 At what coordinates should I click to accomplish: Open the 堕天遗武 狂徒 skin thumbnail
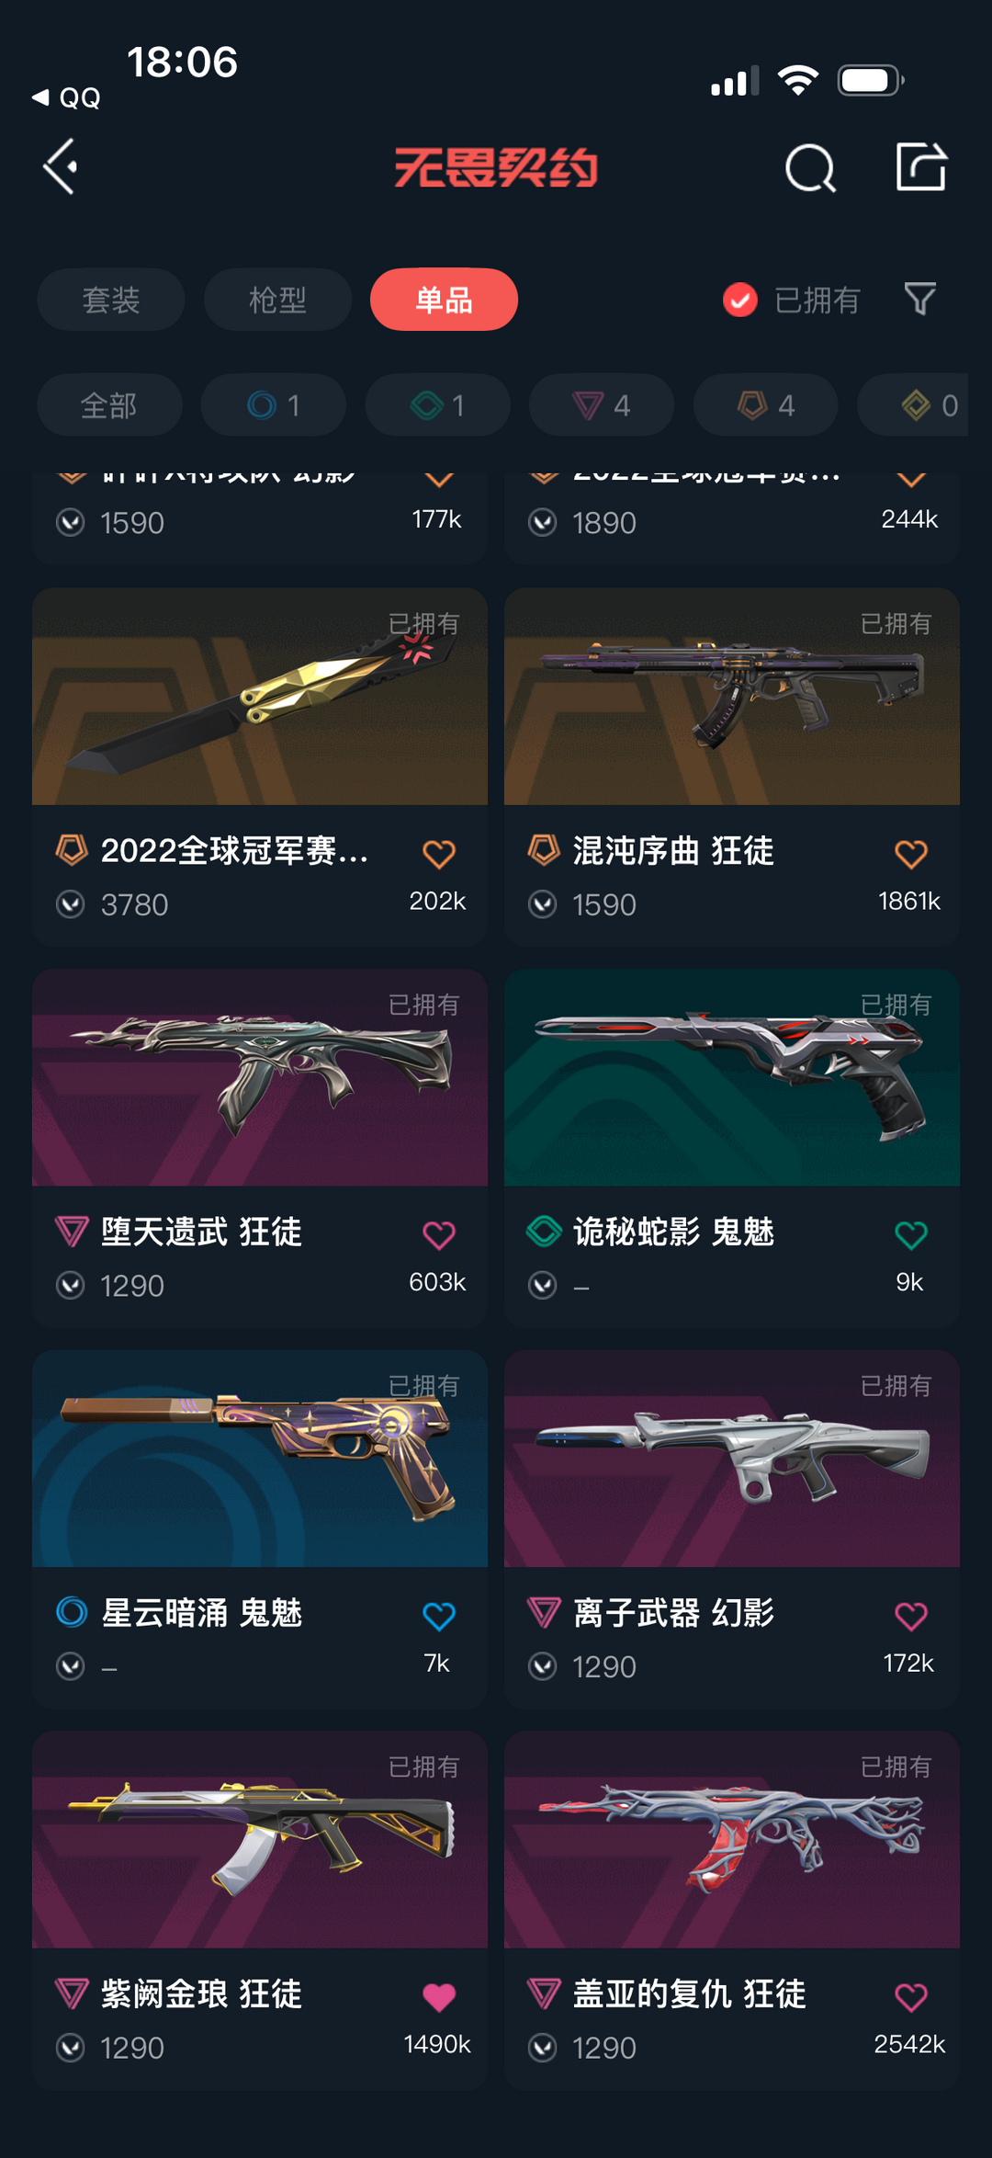(x=260, y=1077)
